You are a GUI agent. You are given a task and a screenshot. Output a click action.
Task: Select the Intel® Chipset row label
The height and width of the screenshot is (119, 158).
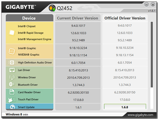tap(27, 26)
